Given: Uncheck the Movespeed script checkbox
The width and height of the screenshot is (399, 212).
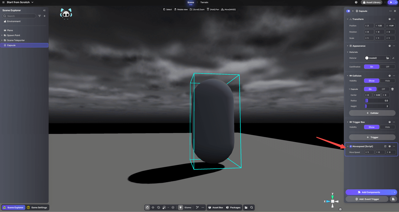Looking at the screenshot, I should click(351, 146).
